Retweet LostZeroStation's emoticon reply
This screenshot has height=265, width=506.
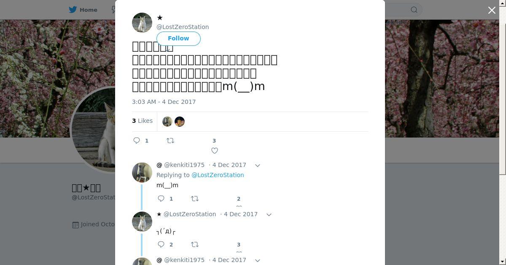(195, 244)
